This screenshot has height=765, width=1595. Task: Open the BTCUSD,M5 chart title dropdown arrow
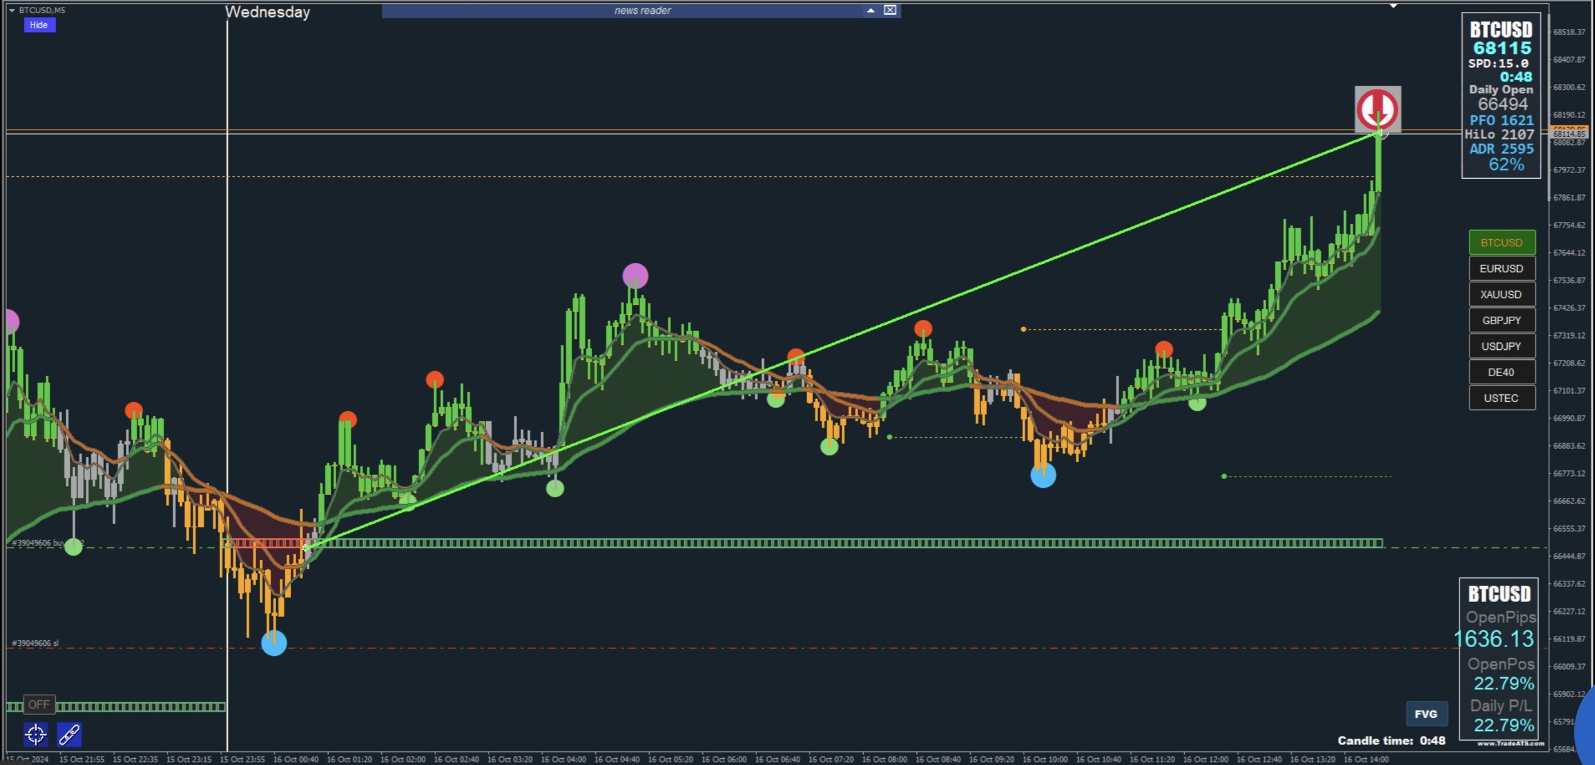12,10
